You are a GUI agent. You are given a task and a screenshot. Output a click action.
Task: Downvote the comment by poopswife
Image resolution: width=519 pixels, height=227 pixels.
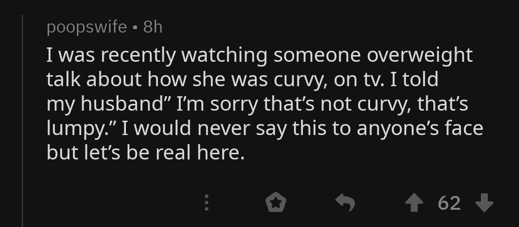click(x=484, y=203)
